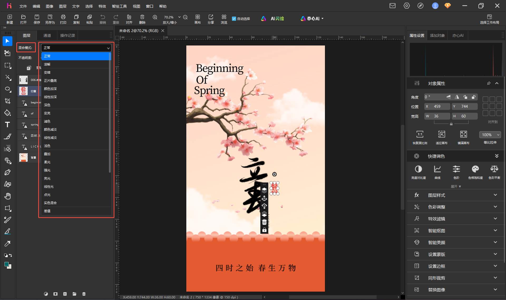Image resolution: width=506 pixels, height=300 pixels.
Task: Collapse the 对象属性 section
Action: (x=497, y=83)
